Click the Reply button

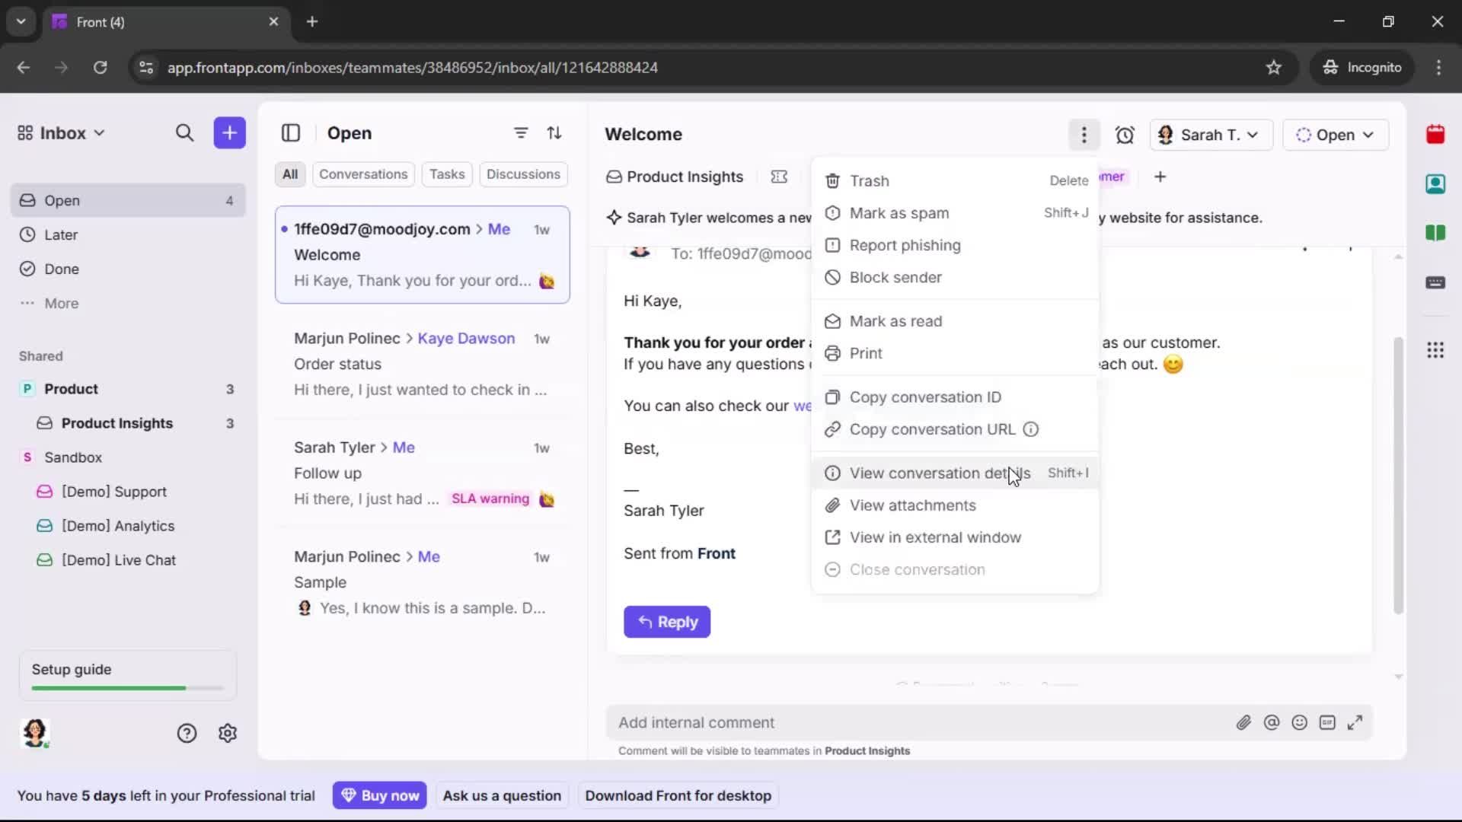pyautogui.click(x=666, y=622)
